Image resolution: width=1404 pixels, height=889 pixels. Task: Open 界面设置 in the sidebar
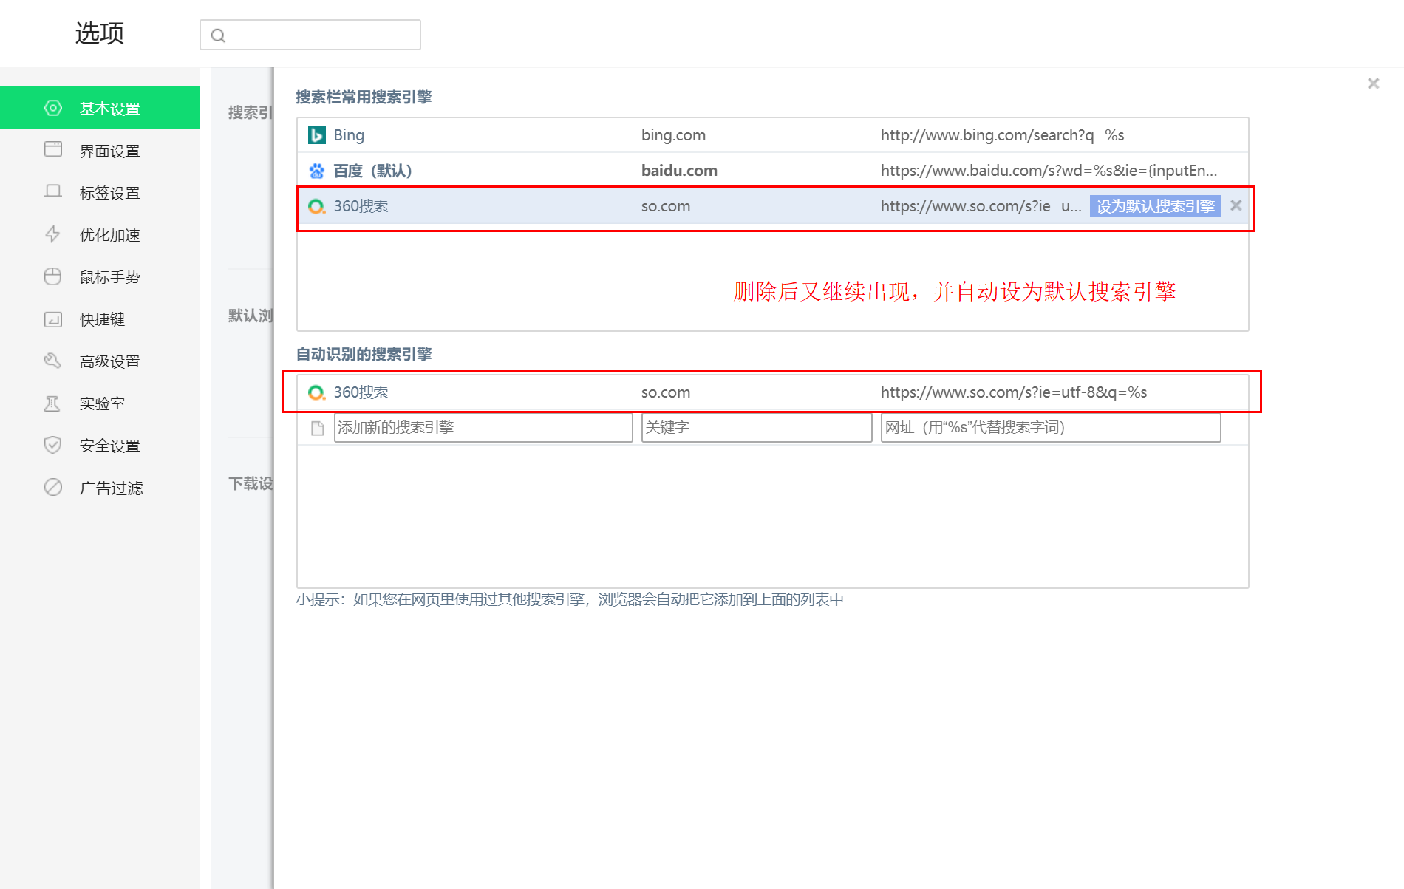100,150
